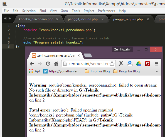This screenshot has height=137, width=165.
Task: Go to the Chrome home page
Action: (x=56, y=64)
